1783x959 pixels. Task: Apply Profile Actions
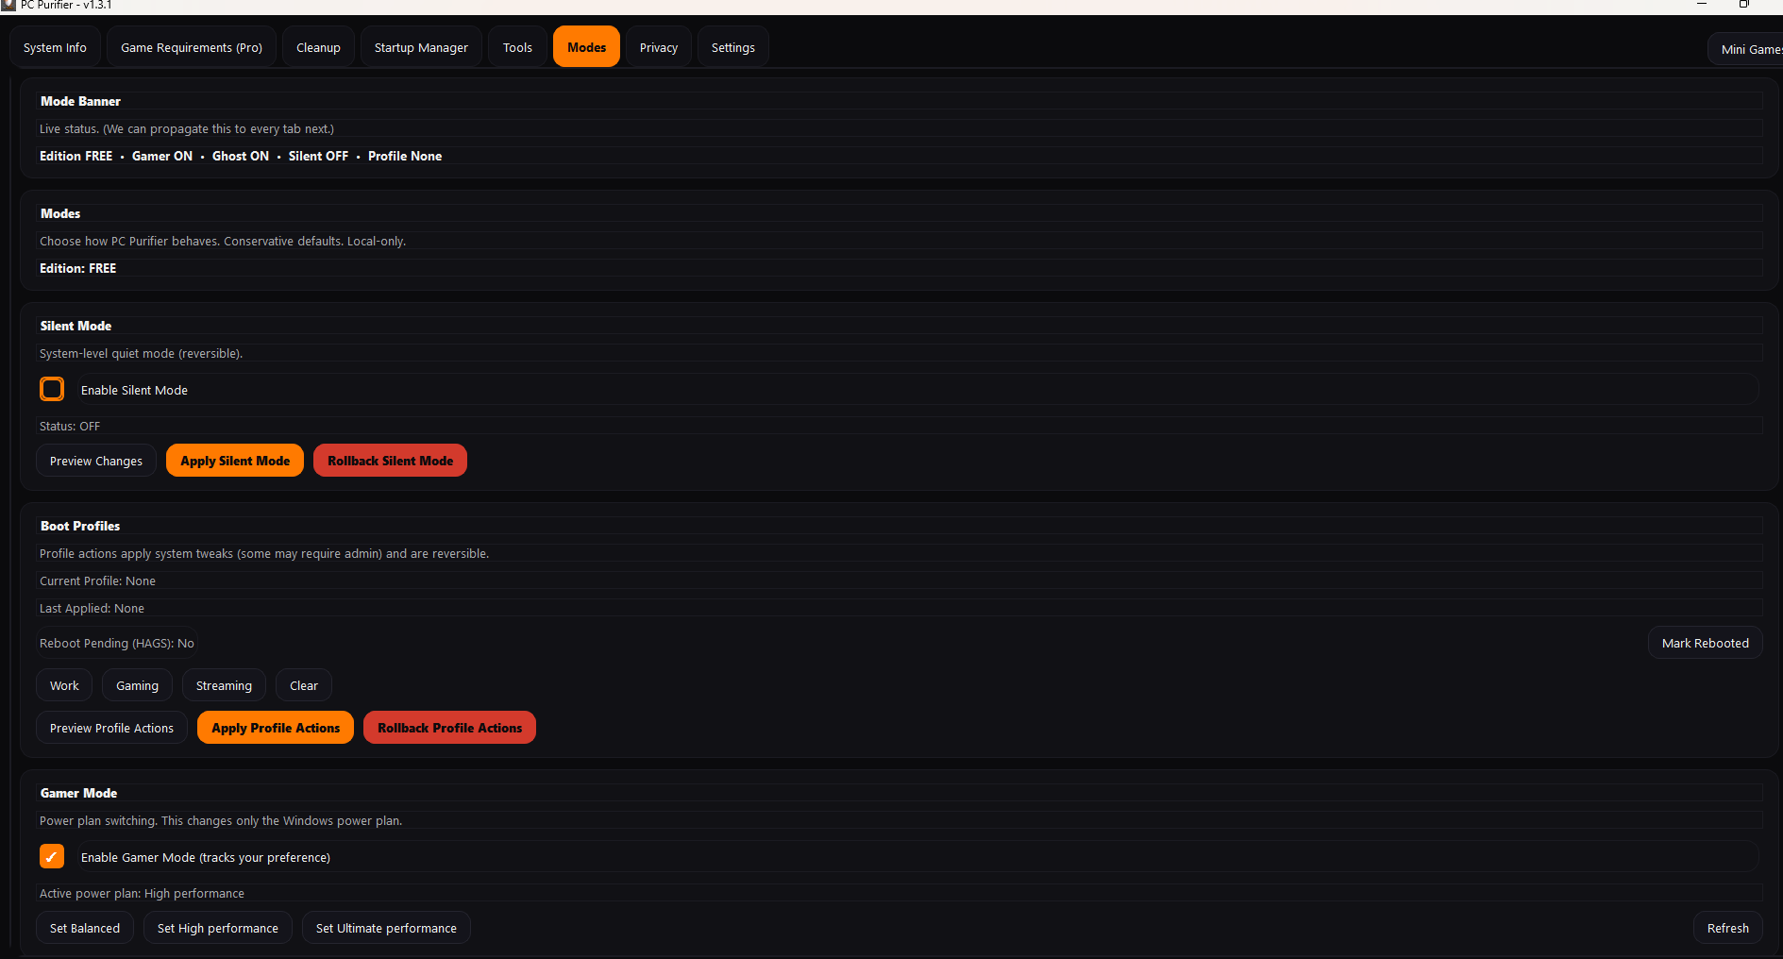point(275,727)
